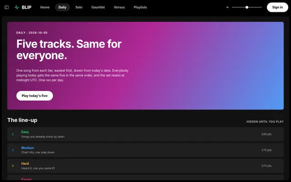Viewport: 291px width, 182px height.
Task: Open the Versus tab
Action: (119, 7)
